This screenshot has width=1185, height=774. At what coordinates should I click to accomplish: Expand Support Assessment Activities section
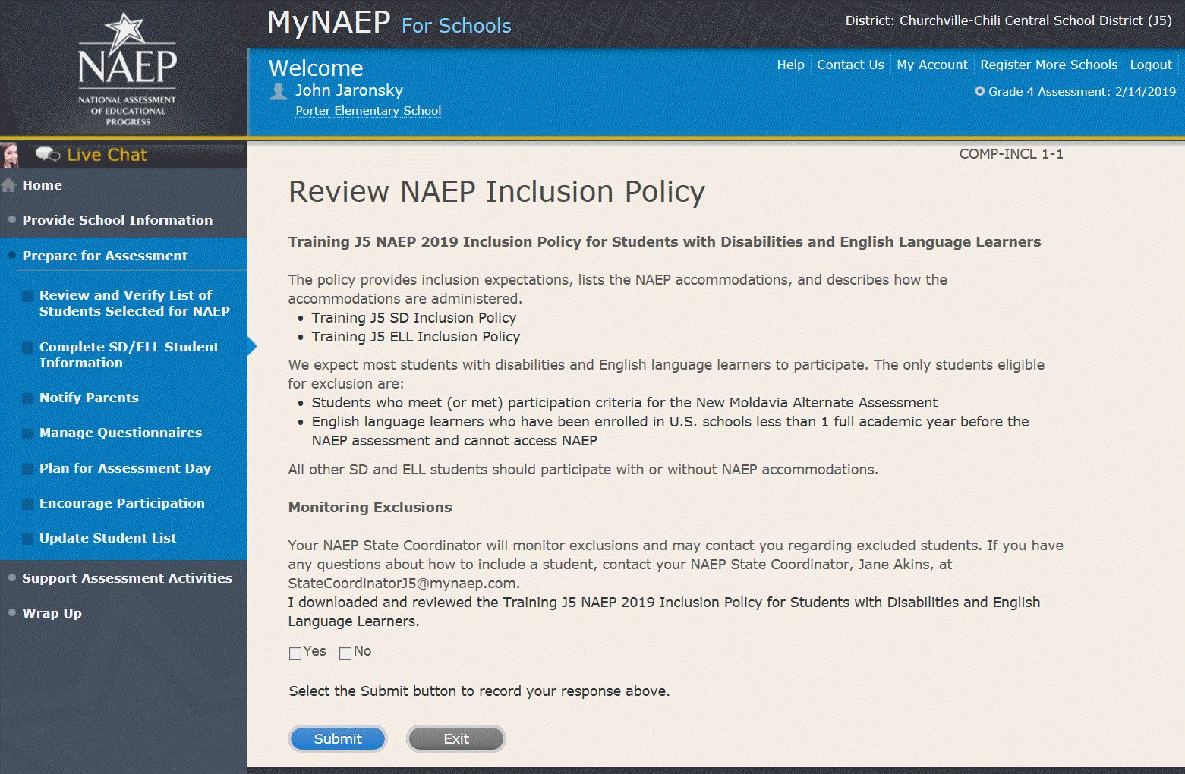[x=127, y=578]
